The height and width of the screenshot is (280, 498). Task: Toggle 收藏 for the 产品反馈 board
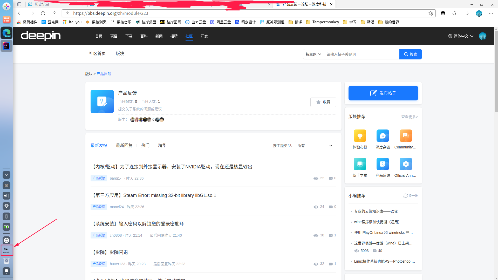coord(323,102)
